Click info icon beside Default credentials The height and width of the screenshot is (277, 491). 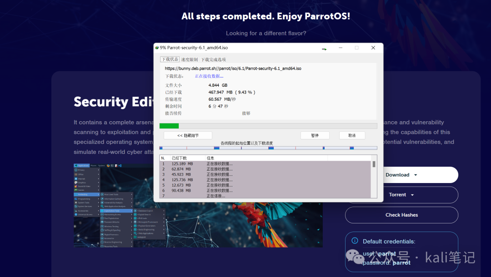[355, 240]
